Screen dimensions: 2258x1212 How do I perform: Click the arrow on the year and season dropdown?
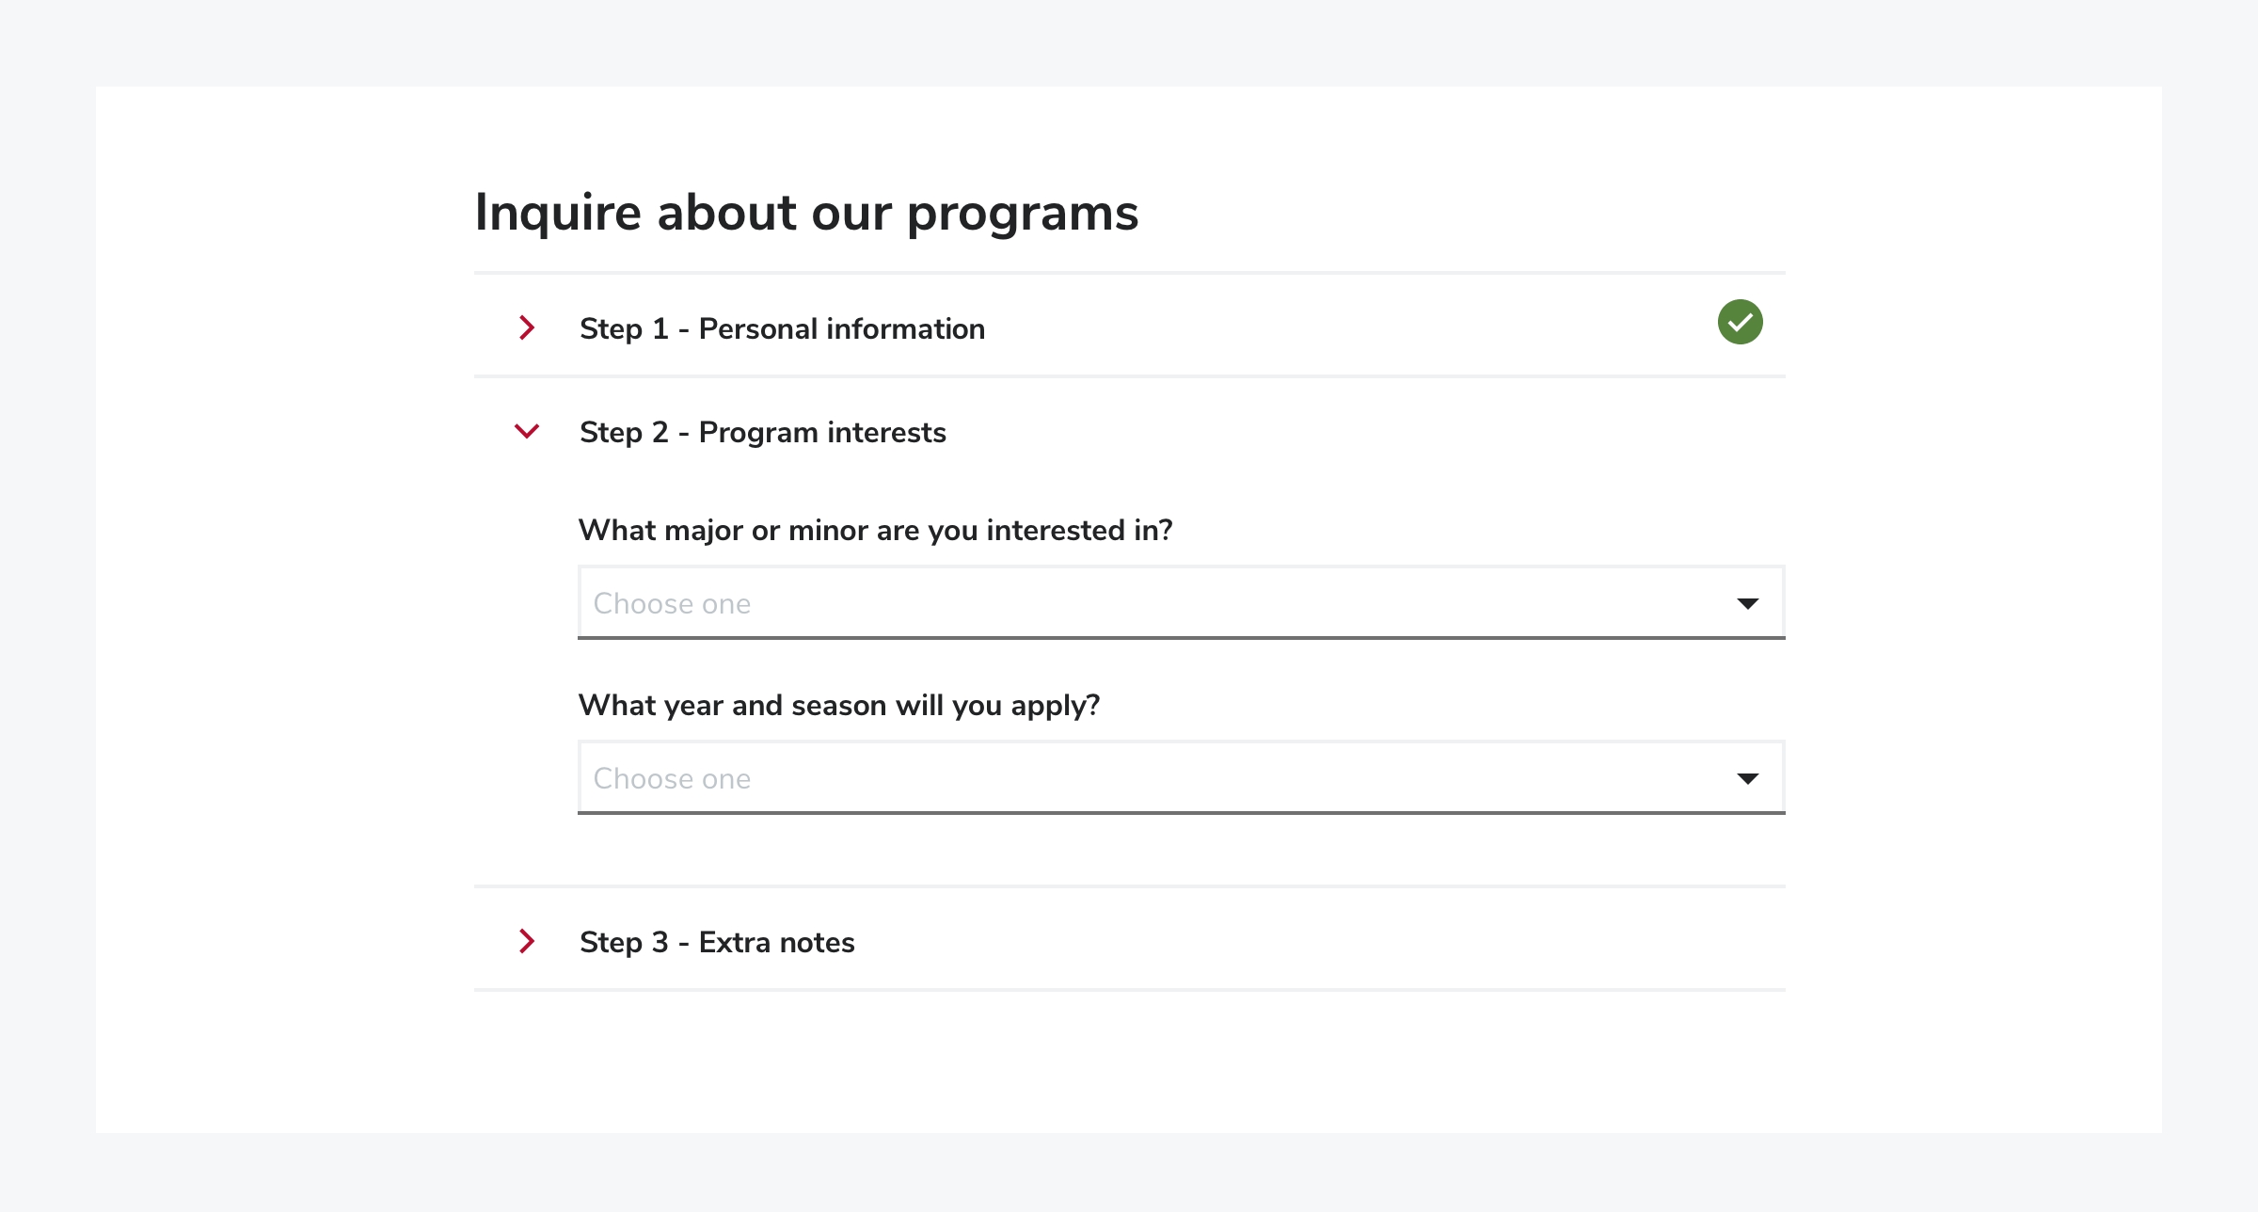[1747, 778]
